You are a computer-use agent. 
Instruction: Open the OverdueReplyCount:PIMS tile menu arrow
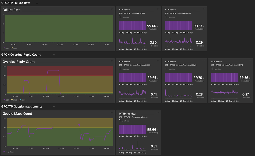click(x=204, y=61)
